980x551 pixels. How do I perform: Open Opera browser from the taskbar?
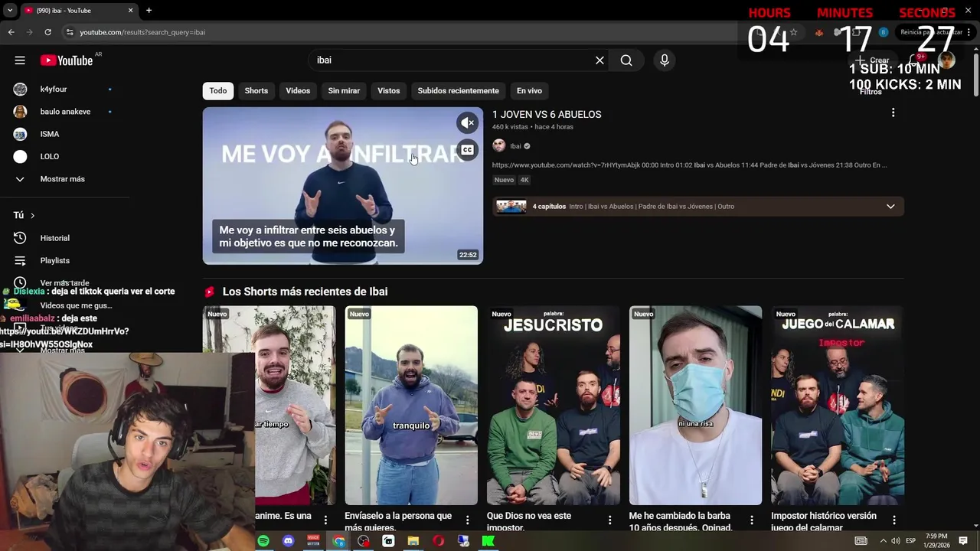tap(438, 541)
